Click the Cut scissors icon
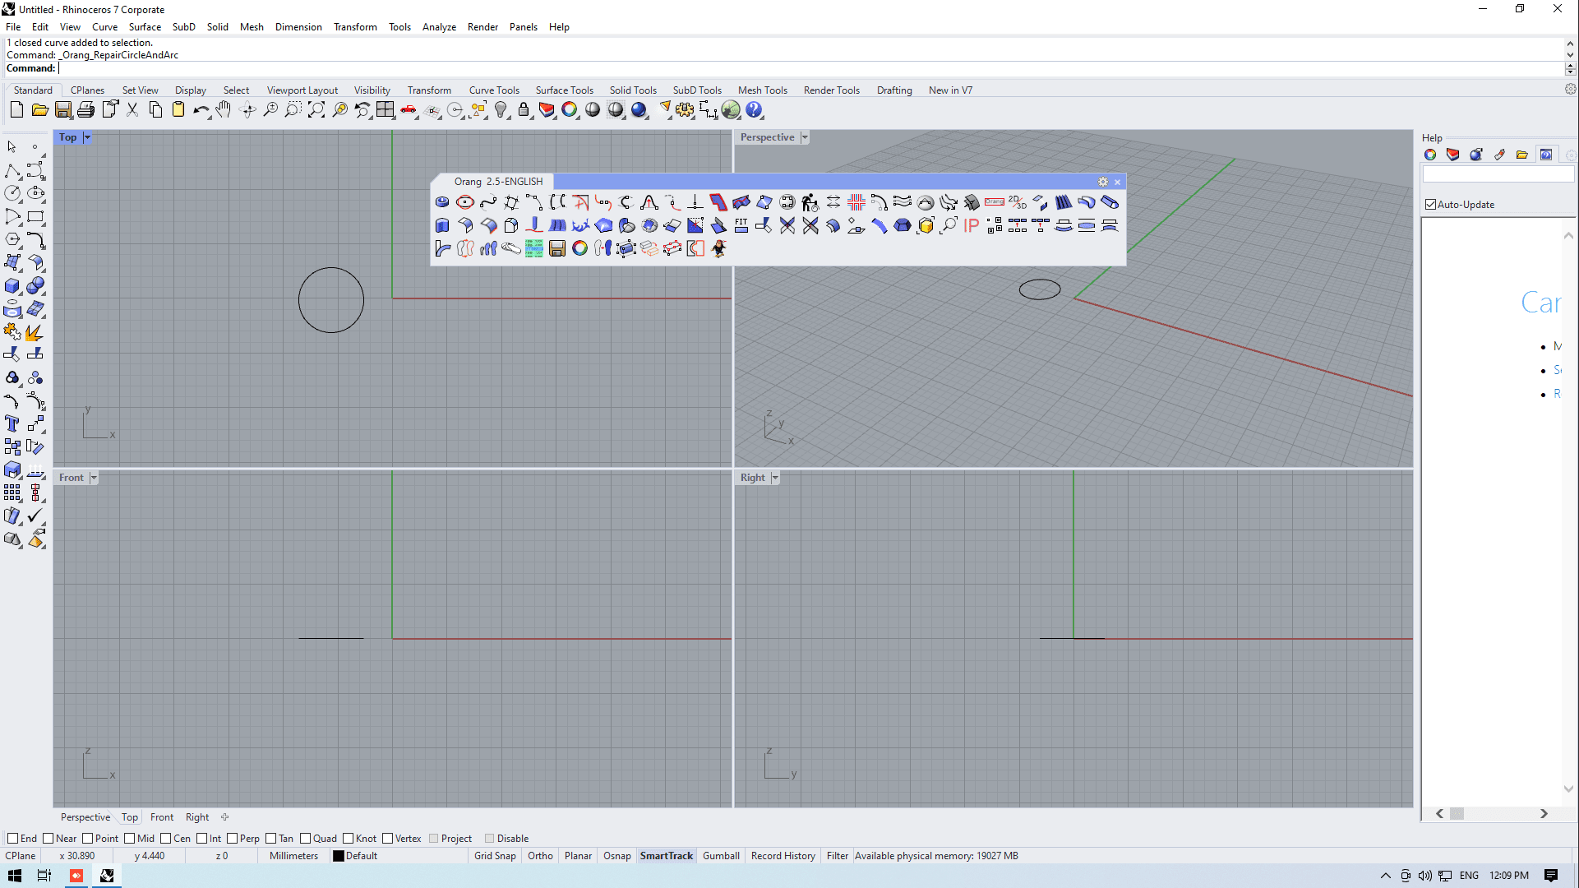This screenshot has height=888, width=1579. point(132,110)
